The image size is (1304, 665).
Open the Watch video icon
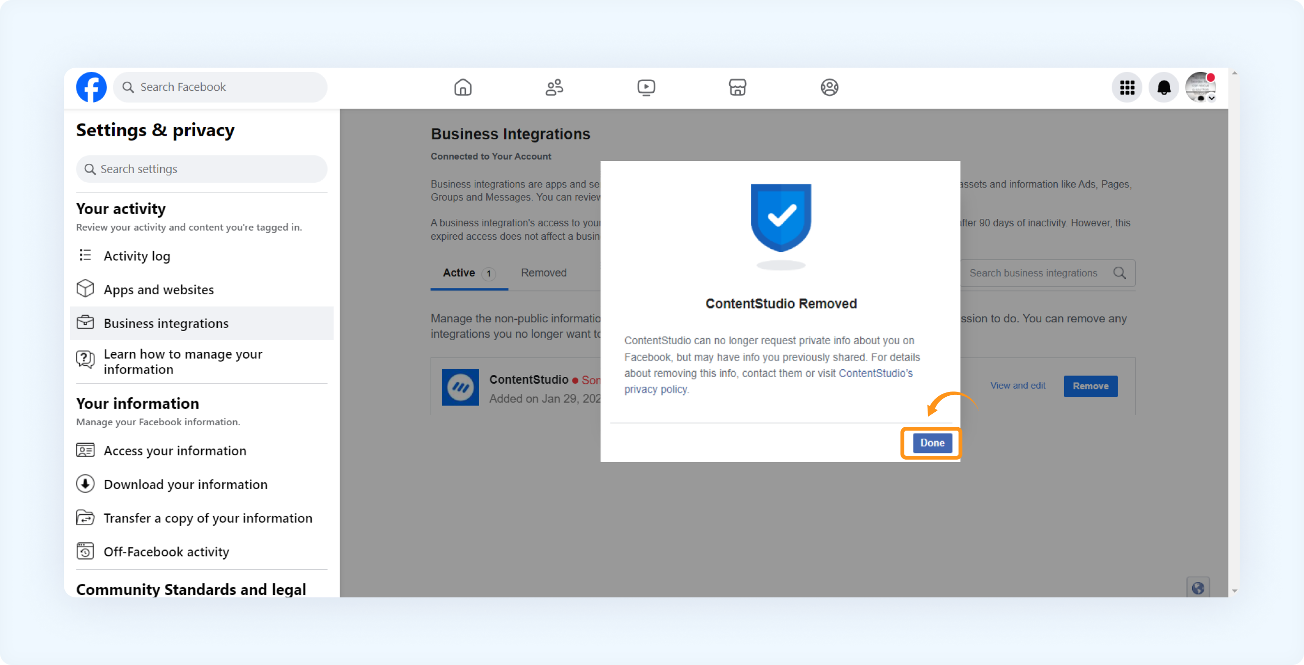[x=646, y=87]
